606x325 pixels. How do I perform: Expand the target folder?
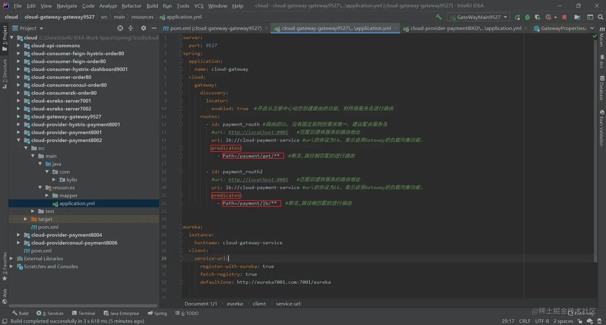point(26,219)
